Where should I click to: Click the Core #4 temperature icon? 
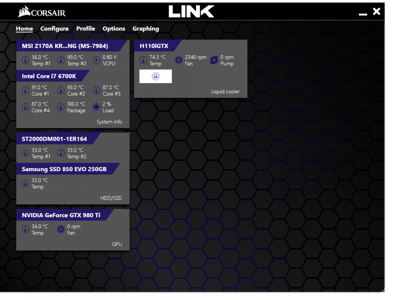[25, 107]
